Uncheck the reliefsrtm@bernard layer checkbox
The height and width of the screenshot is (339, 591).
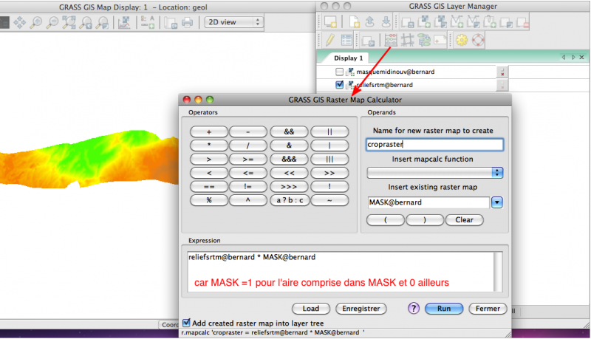click(x=339, y=85)
